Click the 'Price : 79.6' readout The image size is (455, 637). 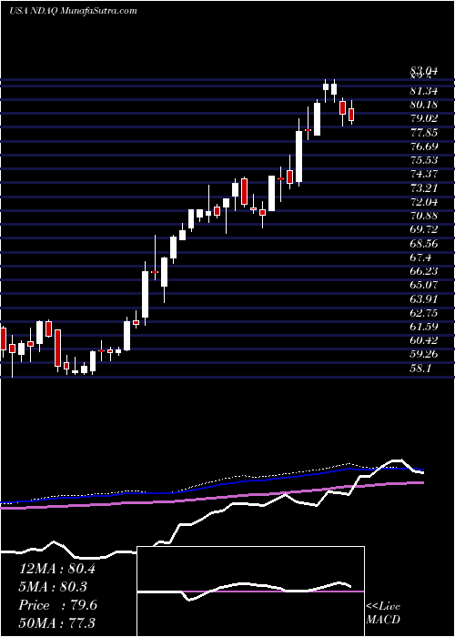click(x=57, y=605)
